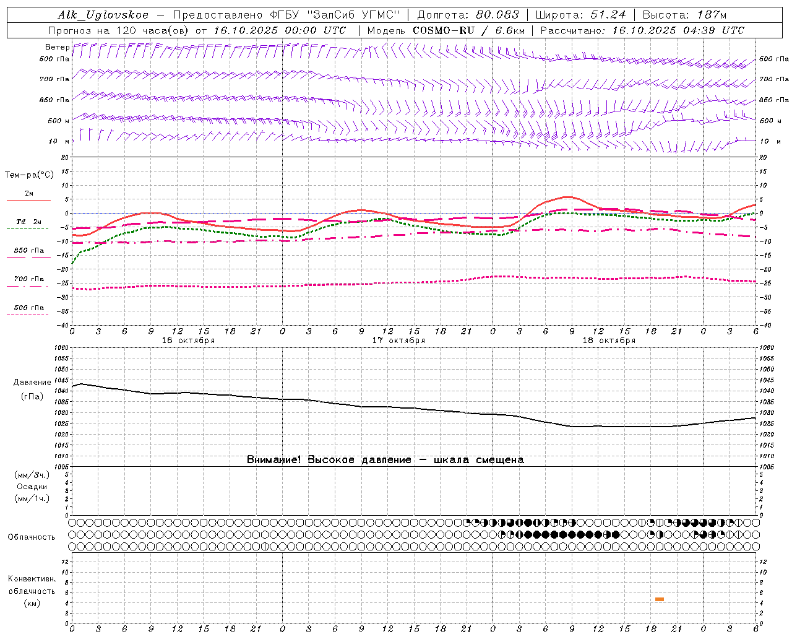Image resolution: width=792 pixels, height=634 pixels.
Task: Select the latitude value Широта: 51.24
Action: 580,15
